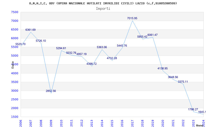
Task: Click the 4398.72 data label
Action: pyautogui.click(x=92, y=64)
